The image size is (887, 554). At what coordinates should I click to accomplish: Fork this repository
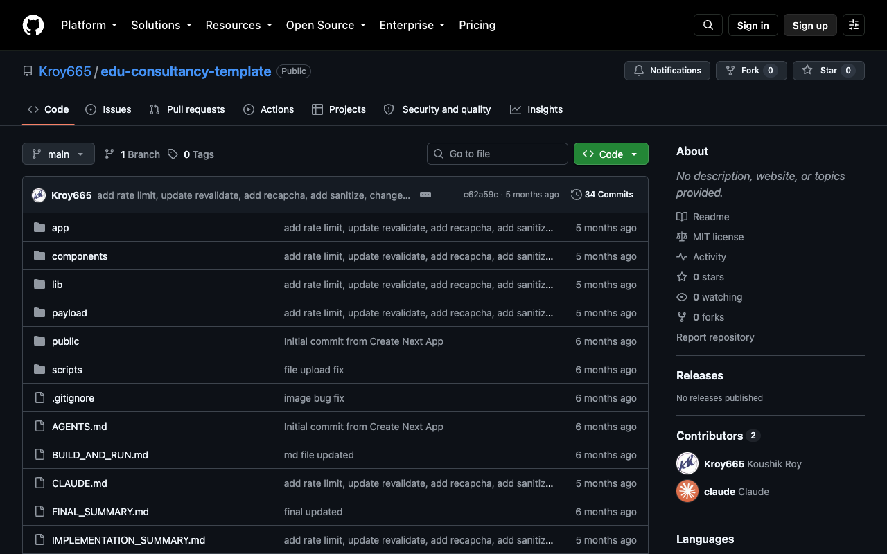751,71
